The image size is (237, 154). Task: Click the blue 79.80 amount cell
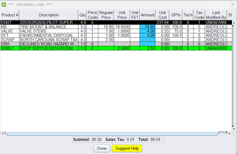click(148, 27)
